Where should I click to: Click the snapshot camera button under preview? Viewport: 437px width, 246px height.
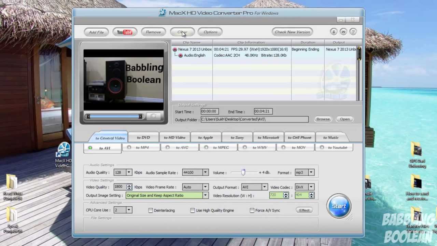[x=153, y=116]
